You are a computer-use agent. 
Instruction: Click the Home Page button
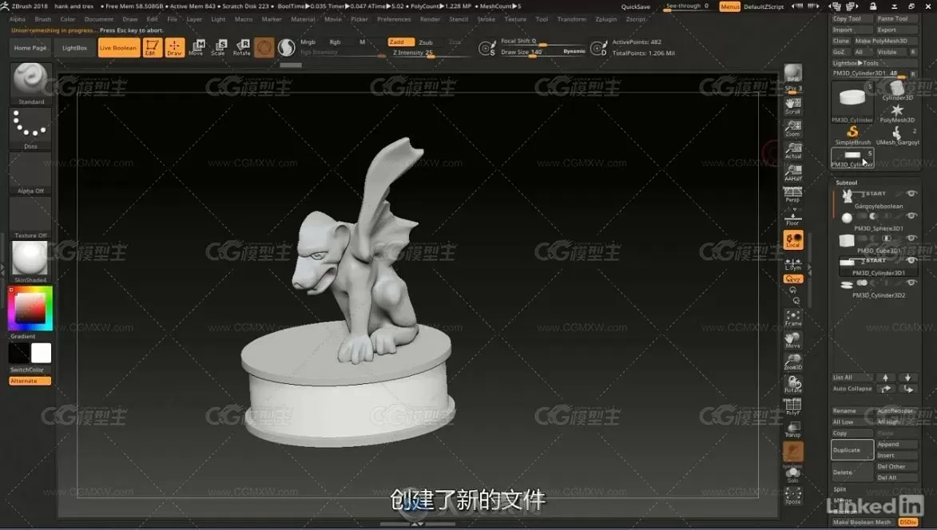coord(30,48)
